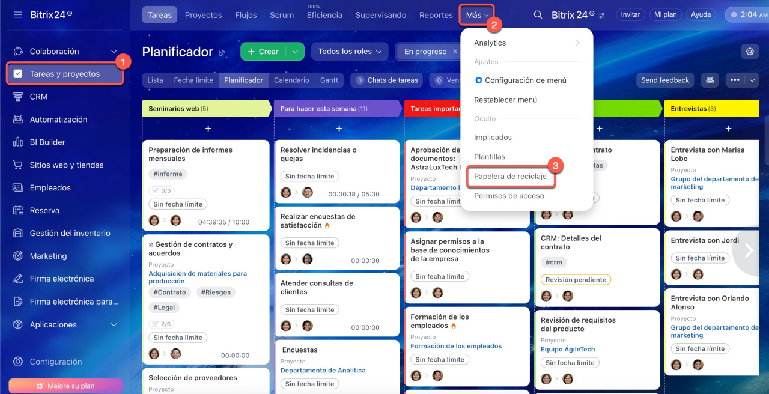
Task: Open the CoPilot robot icon
Action: pyautogui.click(x=710, y=80)
